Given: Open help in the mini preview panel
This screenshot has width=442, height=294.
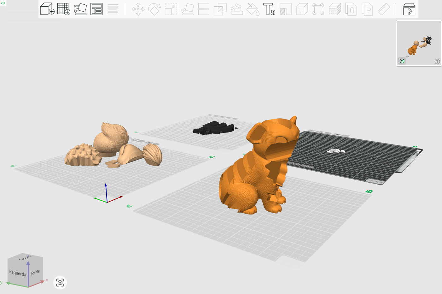Looking at the screenshot, I should click(437, 62).
